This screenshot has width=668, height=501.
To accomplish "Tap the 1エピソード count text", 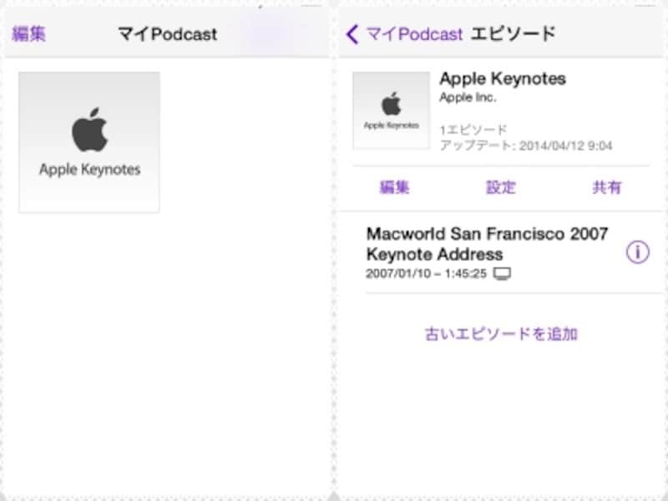I will pyautogui.click(x=473, y=129).
